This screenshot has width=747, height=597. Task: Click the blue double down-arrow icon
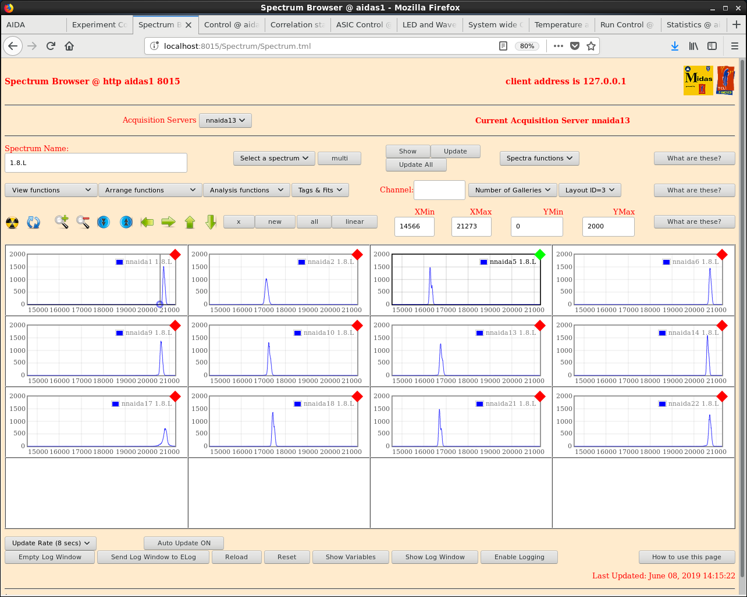(x=104, y=222)
